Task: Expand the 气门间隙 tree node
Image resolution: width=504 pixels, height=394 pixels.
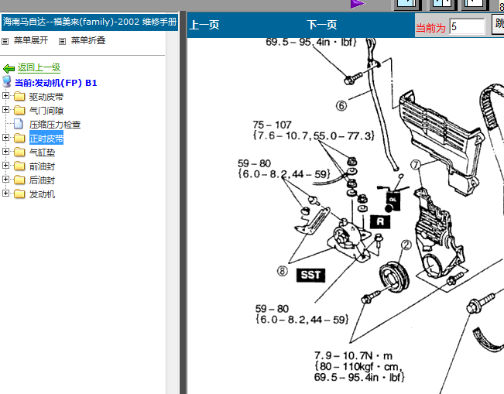Action: pos(5,109)
